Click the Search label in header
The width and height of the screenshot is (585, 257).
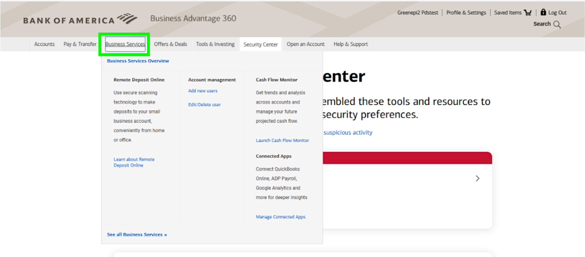click(542, 24)
